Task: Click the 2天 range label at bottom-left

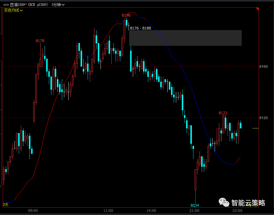Action: coord(6,205)
